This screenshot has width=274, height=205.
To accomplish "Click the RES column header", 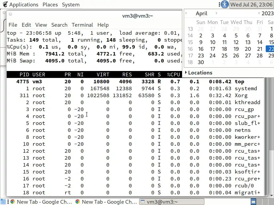I will point(127,75).
